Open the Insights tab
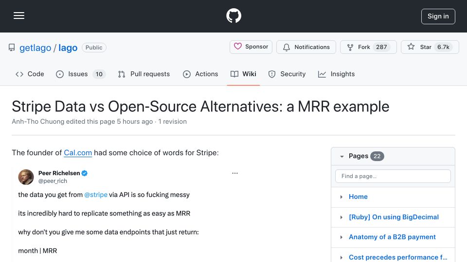Screen dimensions: 467x262 pyautogui.click(x=337, y=74)
